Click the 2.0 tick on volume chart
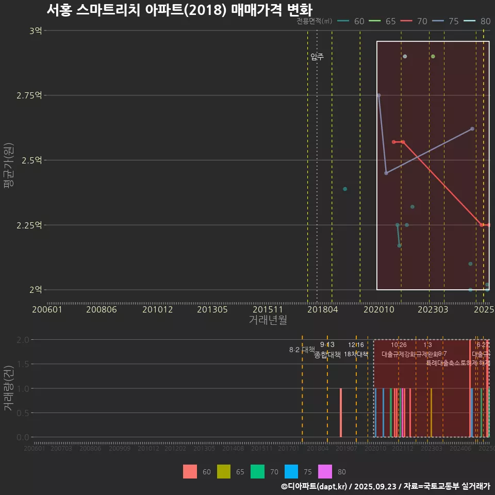Viewport: 495px width, 495px height. [23, 340]
